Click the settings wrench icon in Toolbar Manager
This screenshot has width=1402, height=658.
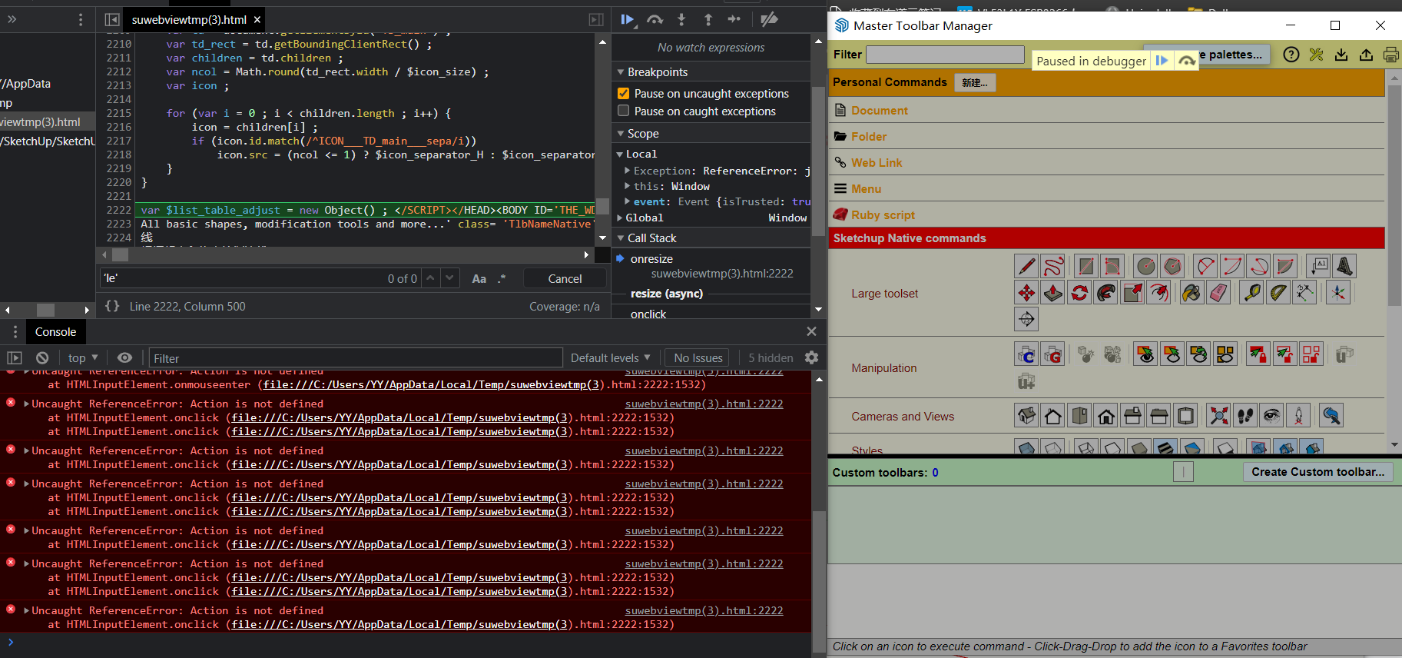[x=1317, y=55]
